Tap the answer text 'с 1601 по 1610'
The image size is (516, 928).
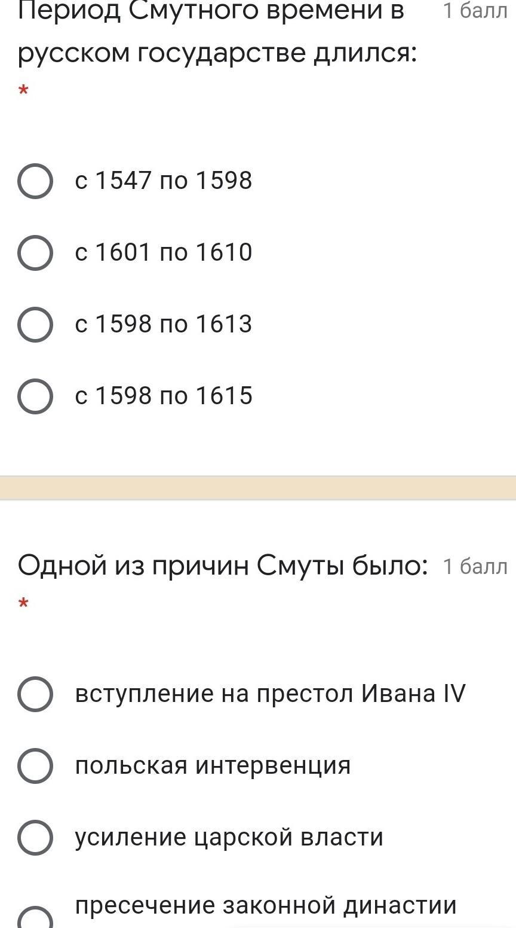[164, 252]
